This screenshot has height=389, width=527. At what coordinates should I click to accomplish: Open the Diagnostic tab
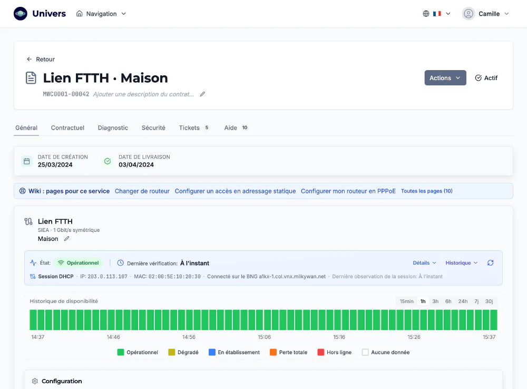[x=113, y=128]
